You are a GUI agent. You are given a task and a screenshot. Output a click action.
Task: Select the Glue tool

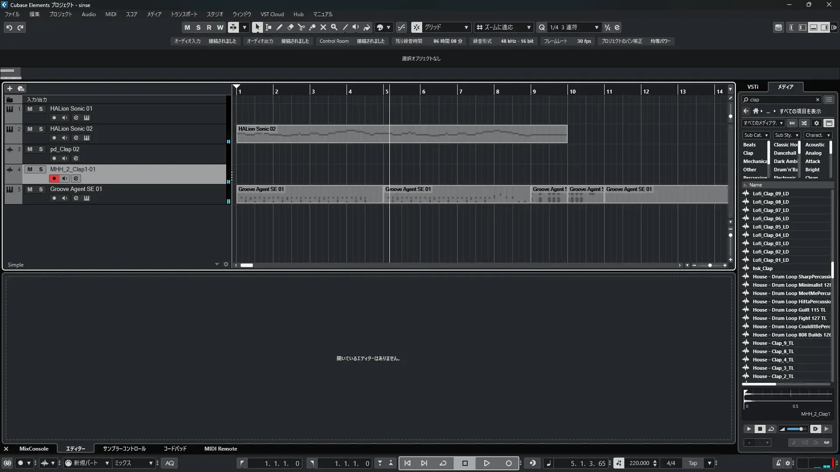point(312,27)
